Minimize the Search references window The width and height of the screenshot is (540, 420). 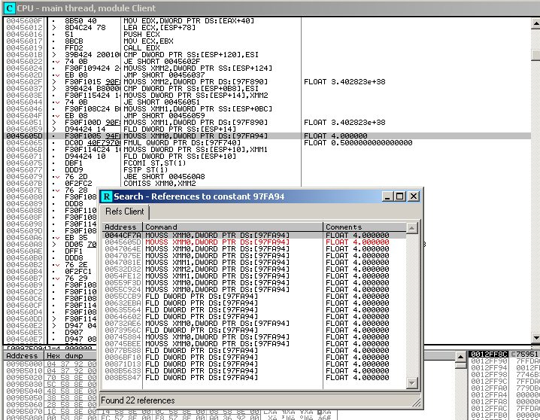pos(388,196)
